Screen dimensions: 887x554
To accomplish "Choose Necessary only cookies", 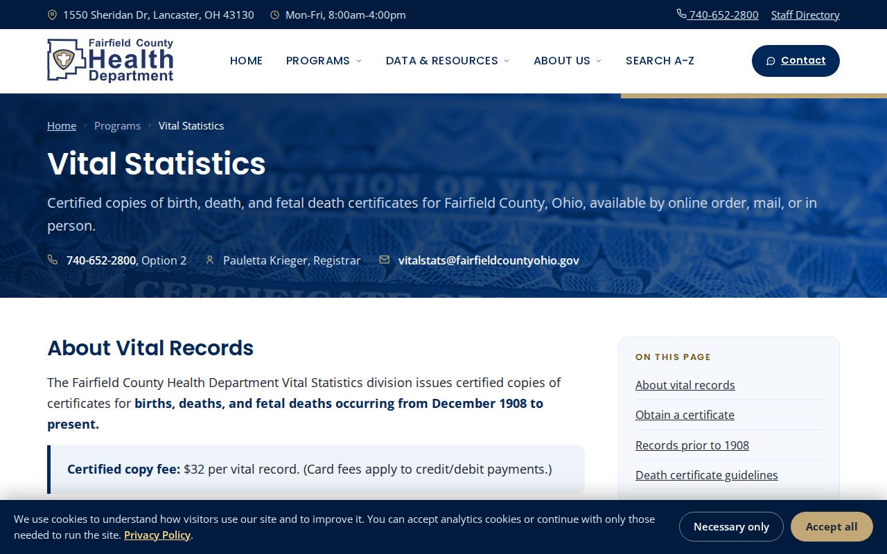I will coord(731,526).
